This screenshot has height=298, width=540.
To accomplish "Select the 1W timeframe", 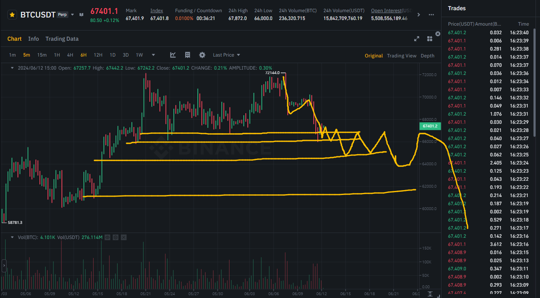I will pyautogui.click(x=139, y=55).
